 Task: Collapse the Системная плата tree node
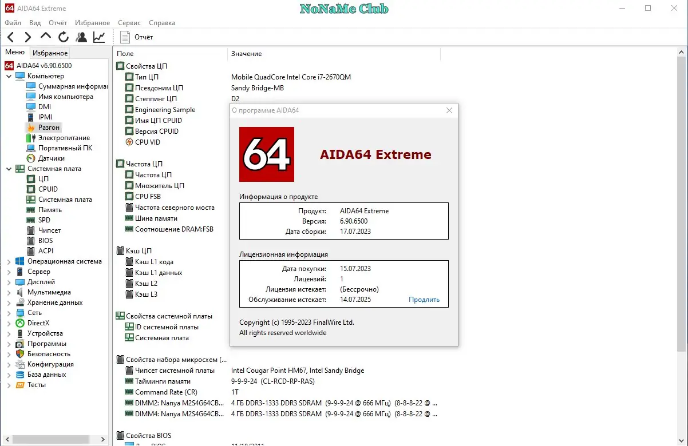(9, 169)
